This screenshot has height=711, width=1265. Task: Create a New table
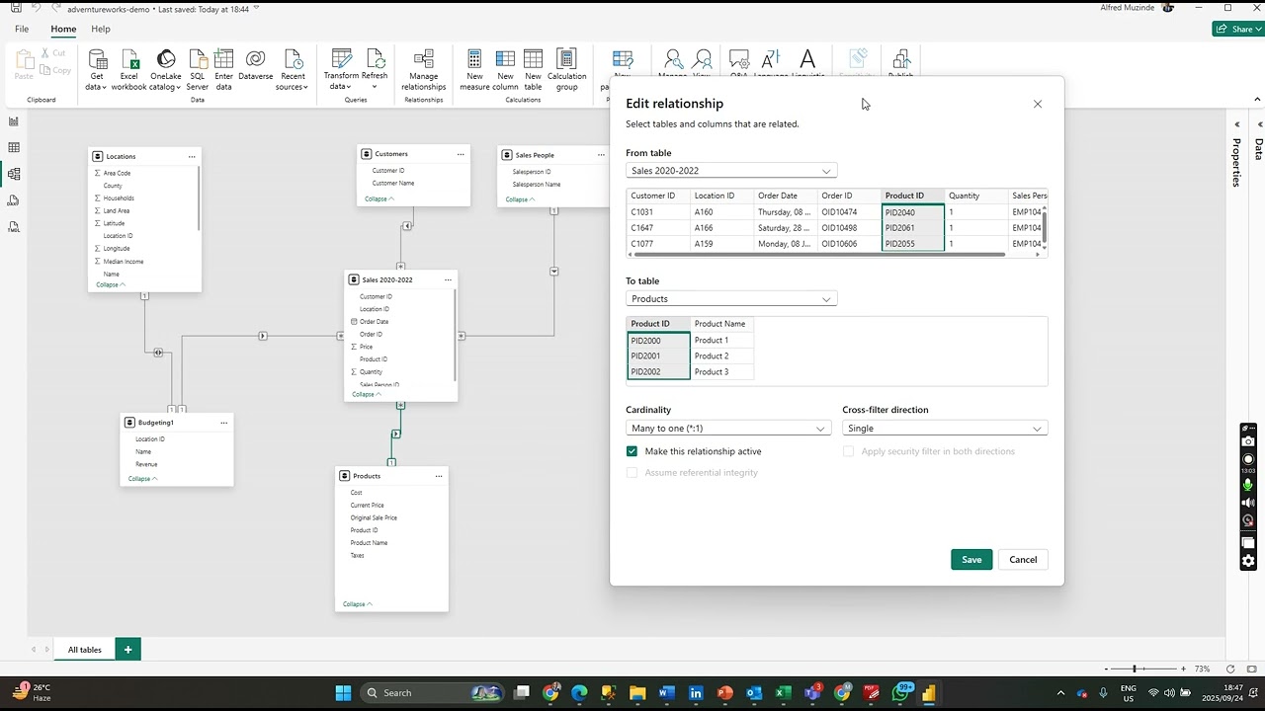point(533,70)
